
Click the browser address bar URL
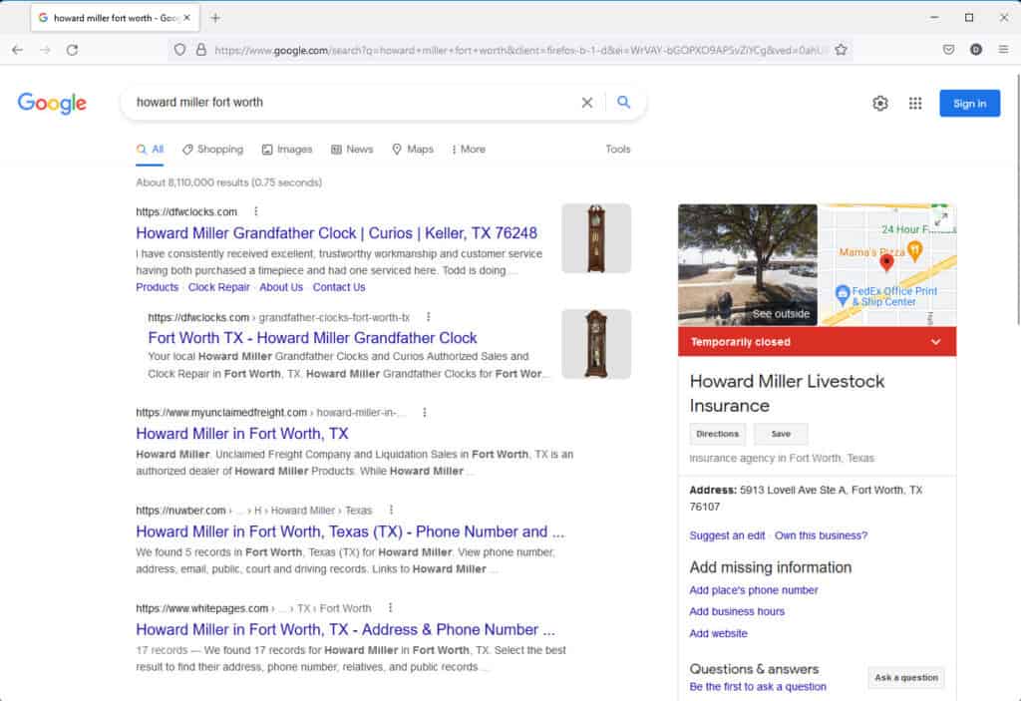[517, 50]
